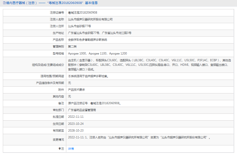Click the 注册人住所 row label
This screenshot has width=237, height=155.
[57, 26]
